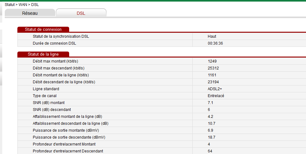Click the SNR (dB) montant label
Image resolution: width=306 pixels, height=154 pixels.
(49, 102)
